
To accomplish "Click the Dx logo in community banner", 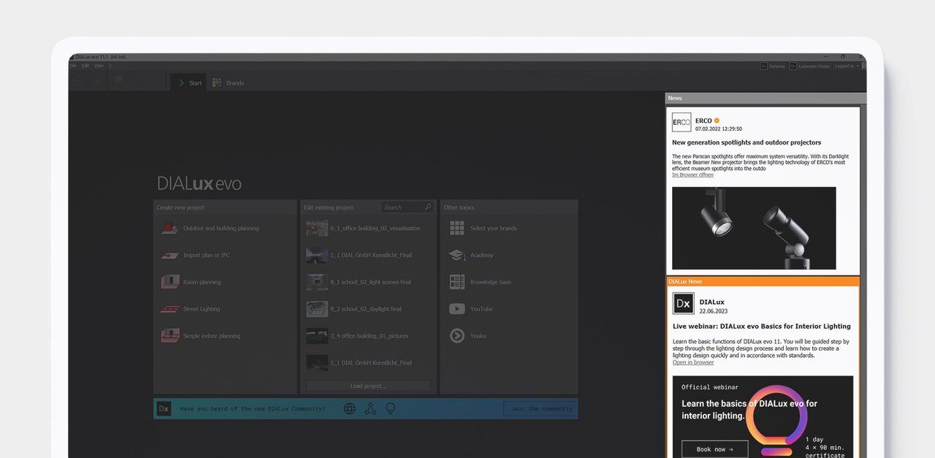I will [164, 409].
